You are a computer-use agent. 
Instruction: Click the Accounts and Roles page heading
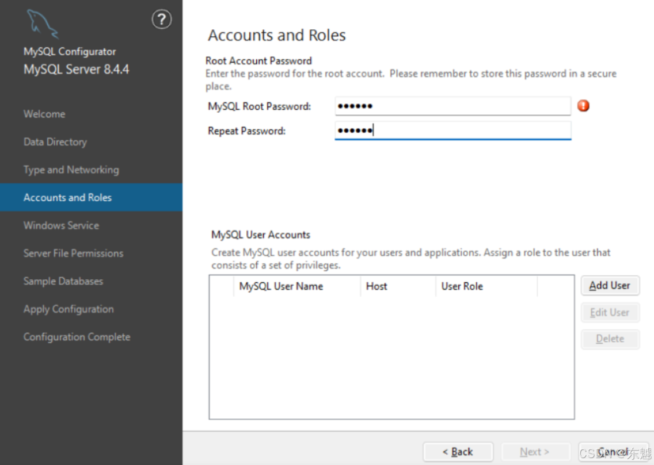(x=277, y=36)
